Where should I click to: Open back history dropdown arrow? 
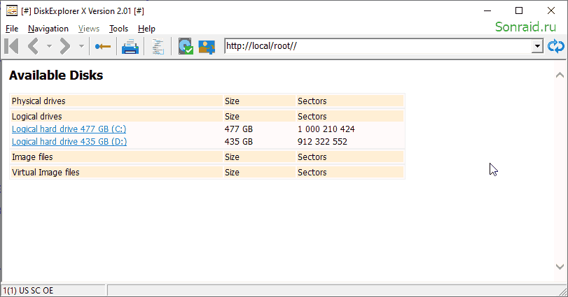click(x=49, y=46)
